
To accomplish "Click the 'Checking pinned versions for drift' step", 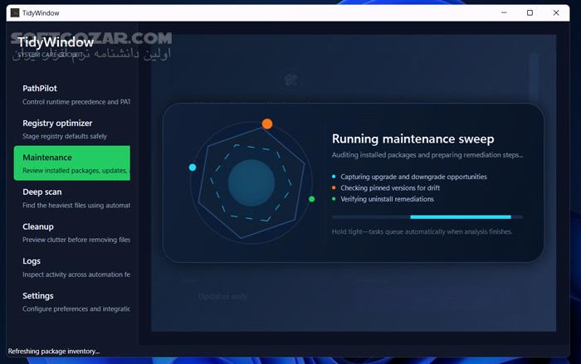I will click(389, 188).
